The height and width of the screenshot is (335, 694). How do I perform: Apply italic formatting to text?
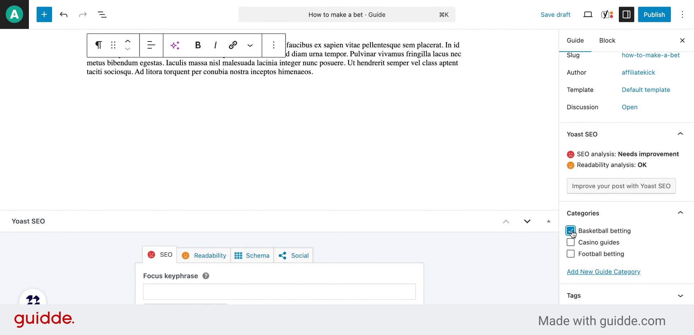[x=215, y=45]
